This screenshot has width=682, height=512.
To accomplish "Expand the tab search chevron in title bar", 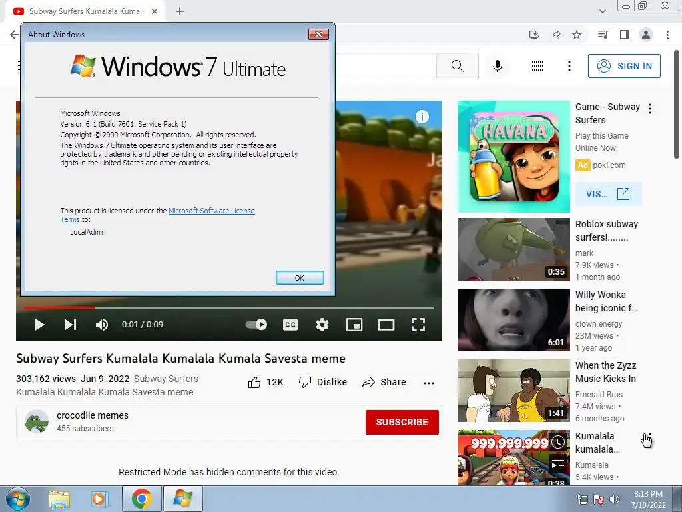I will tap(602, 11).
